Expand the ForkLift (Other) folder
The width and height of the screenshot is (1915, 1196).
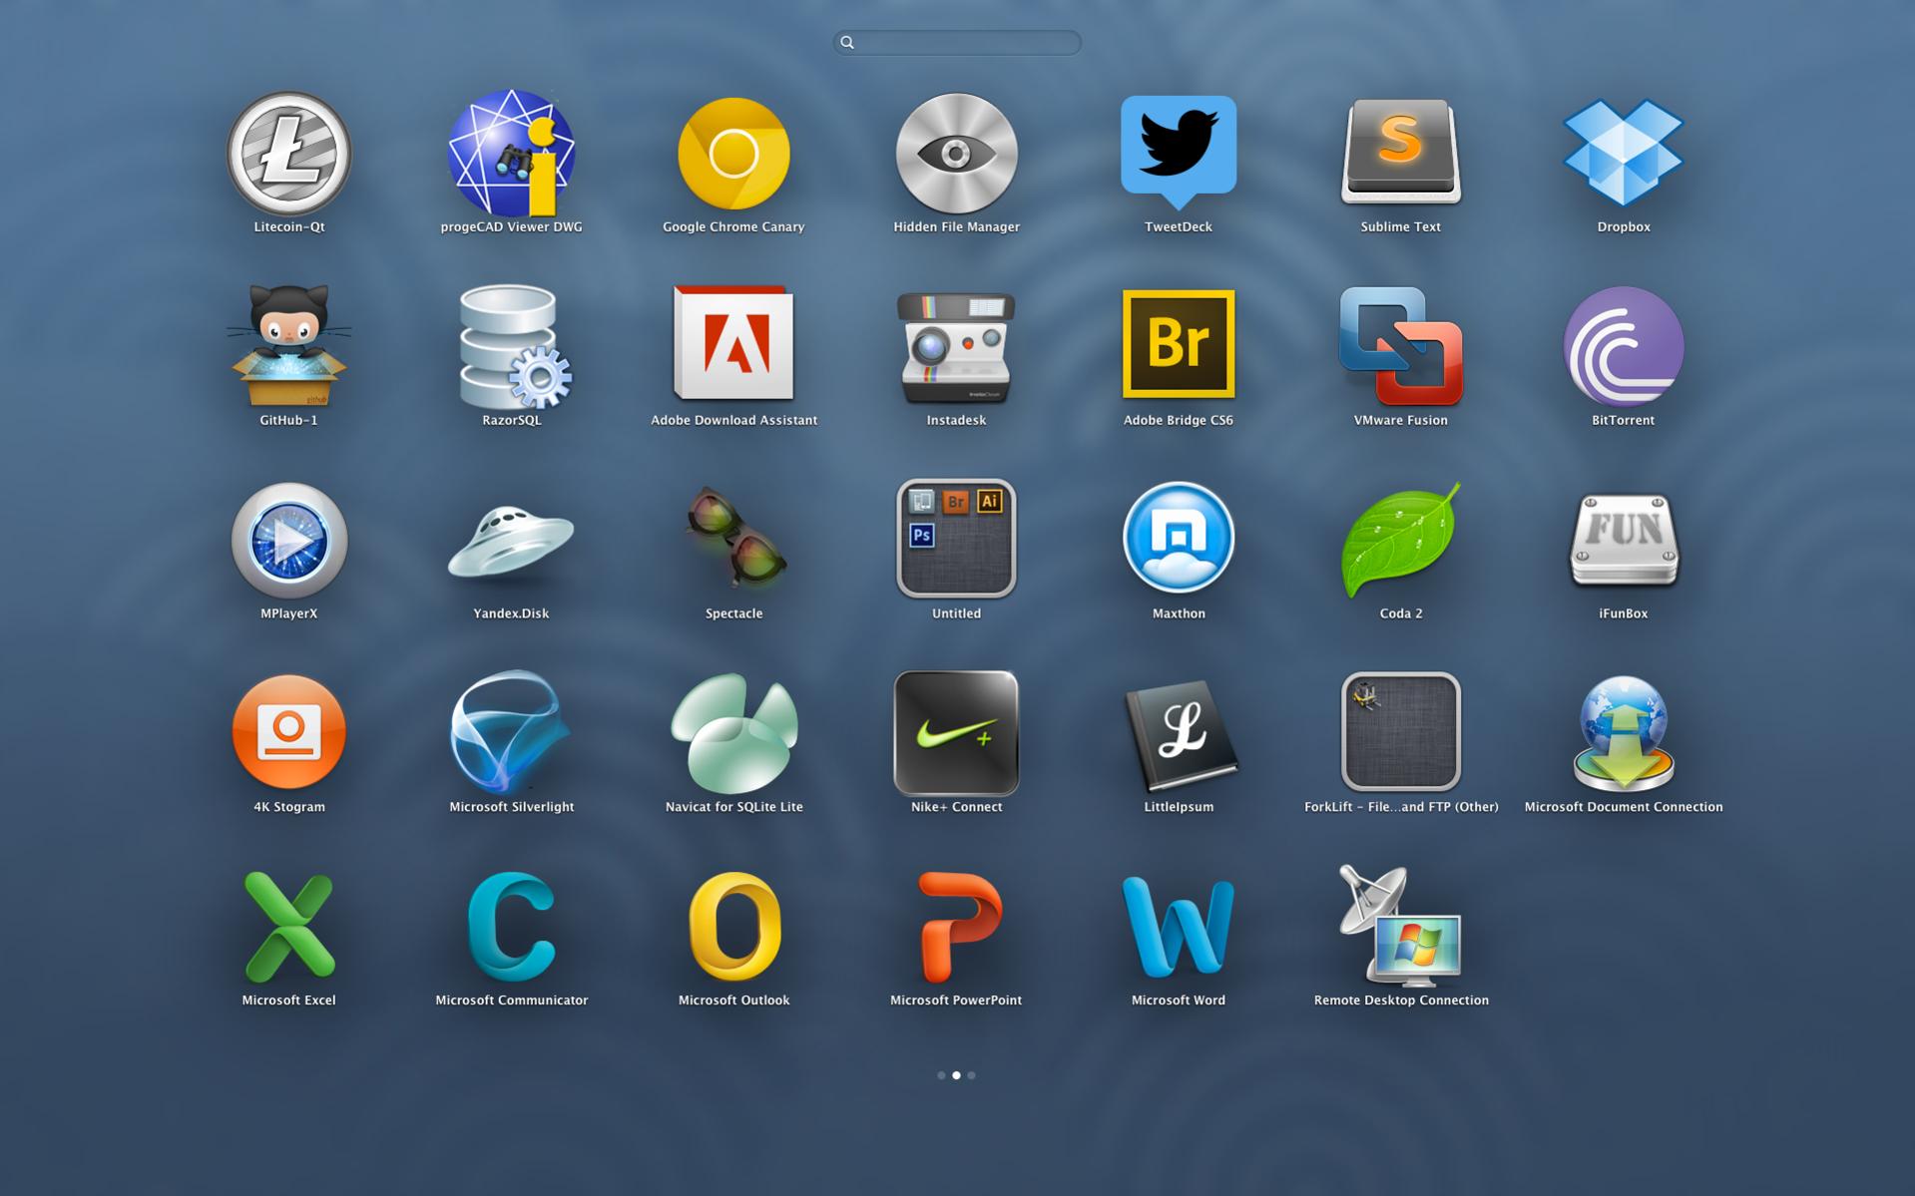click(1400, 732)
